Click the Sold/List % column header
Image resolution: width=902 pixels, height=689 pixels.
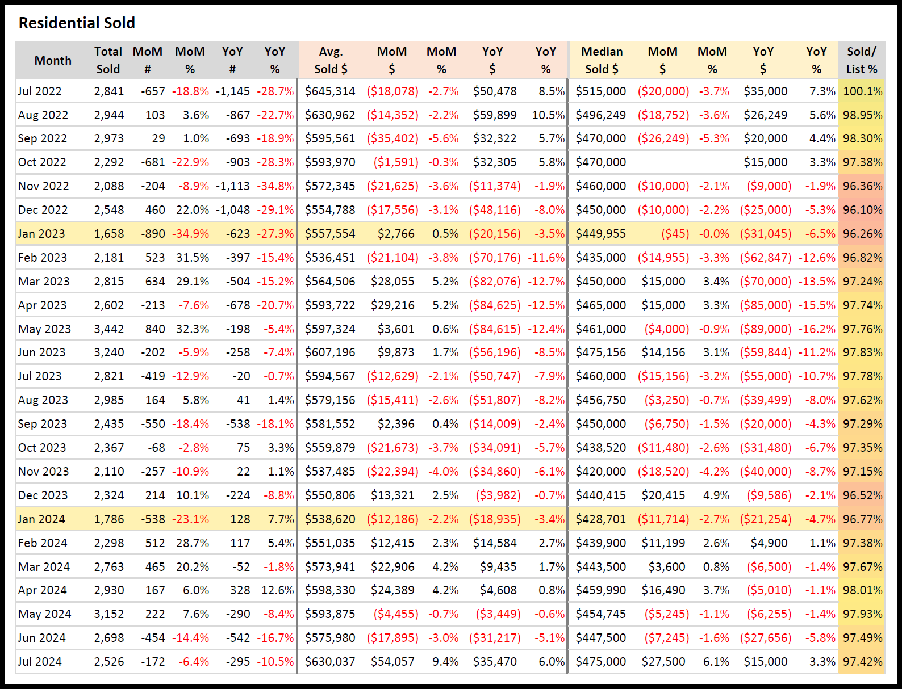pos(861,60)
